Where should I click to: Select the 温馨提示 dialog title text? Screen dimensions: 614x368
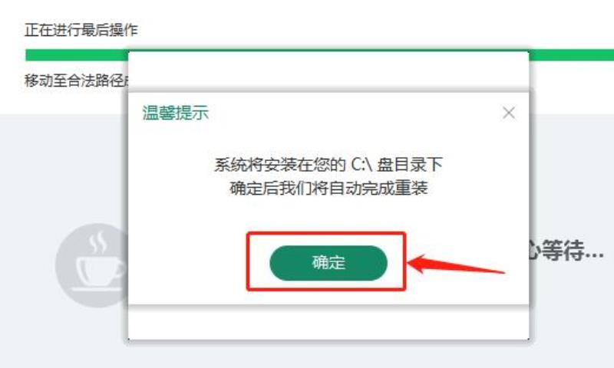point(175,113)
